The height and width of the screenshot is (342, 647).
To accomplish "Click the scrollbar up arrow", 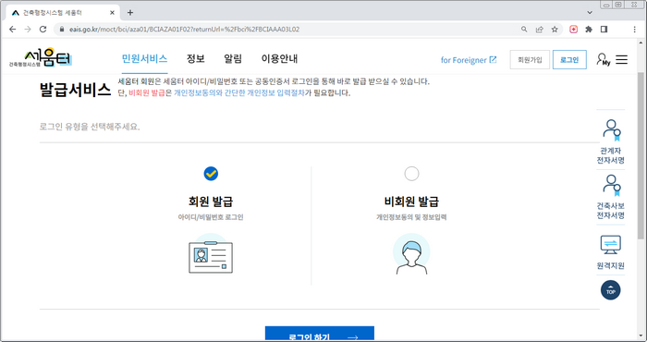I will (x=641, y=43).
